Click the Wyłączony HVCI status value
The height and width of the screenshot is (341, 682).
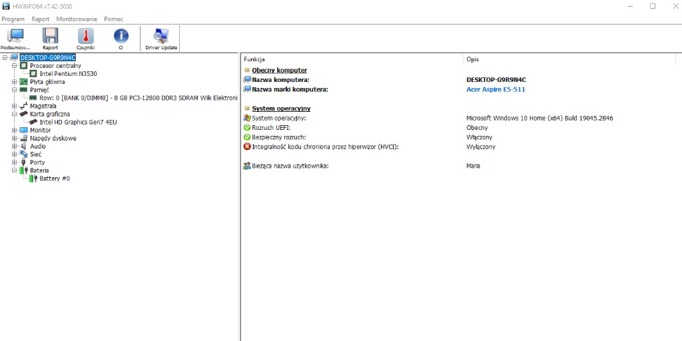tap(481, 147)
